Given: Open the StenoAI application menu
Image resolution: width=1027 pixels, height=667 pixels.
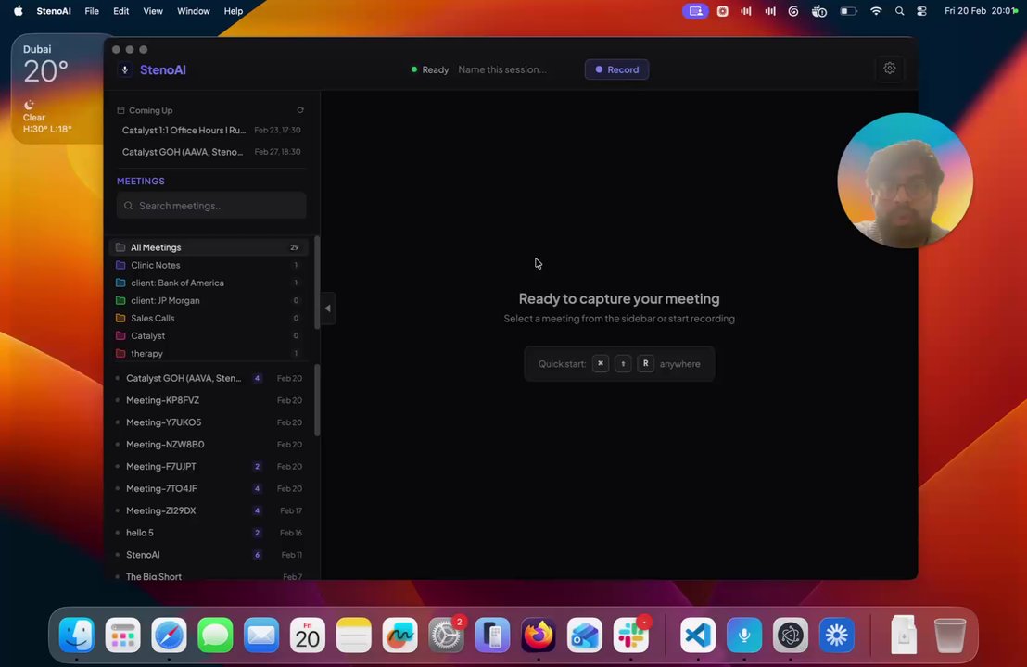Looking at the screenshot, I should [54, 11].
